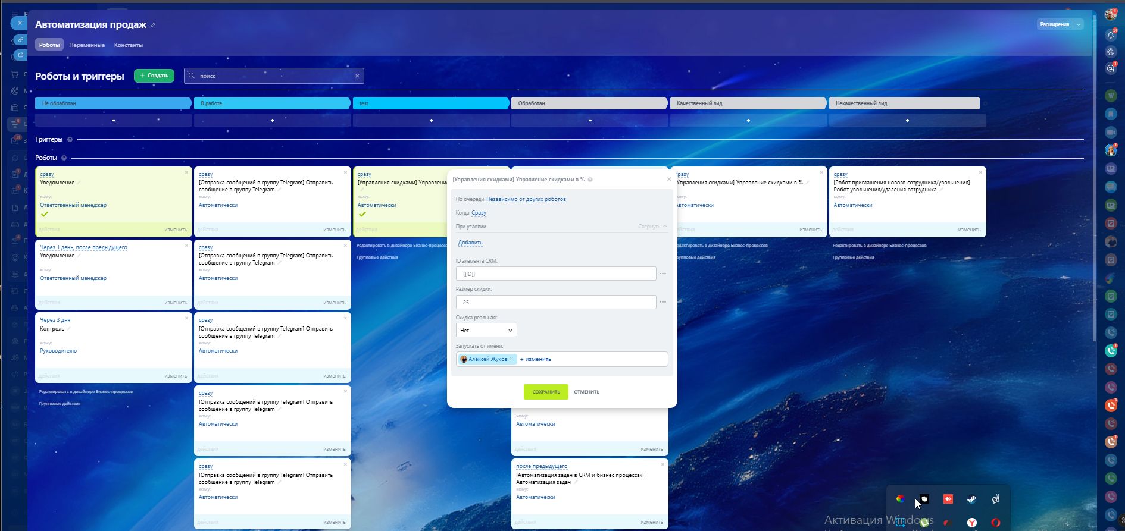Click Руководителю recipient on Контроль robot
Image resolution: width=1125 pixels, height=531 pixels.
58,351
